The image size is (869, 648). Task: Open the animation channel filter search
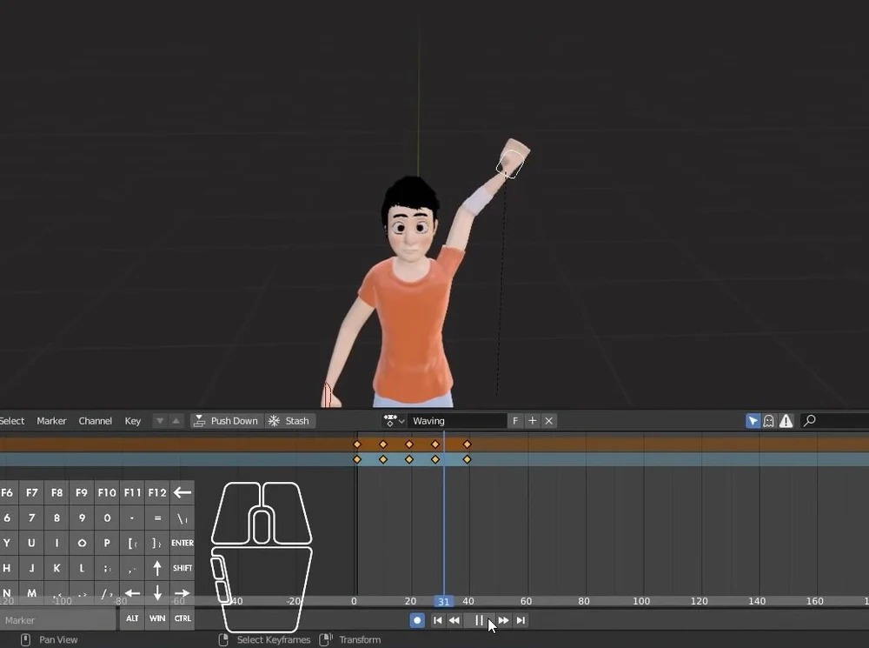tap(810, 421)
